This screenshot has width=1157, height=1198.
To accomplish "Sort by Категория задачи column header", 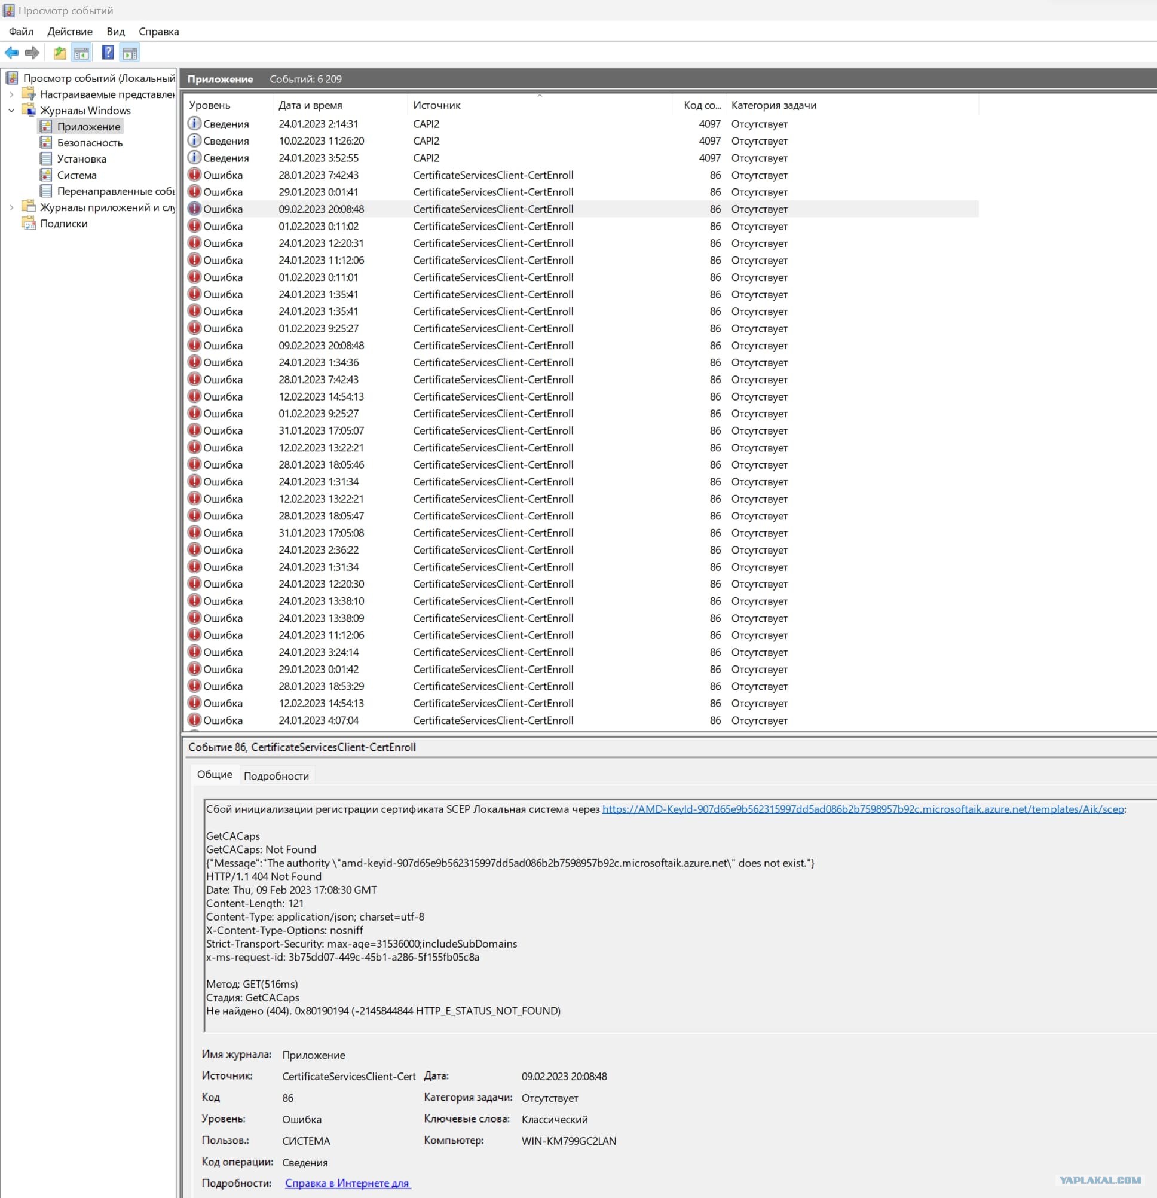I will pyautogui.click(x=853, y=105).
